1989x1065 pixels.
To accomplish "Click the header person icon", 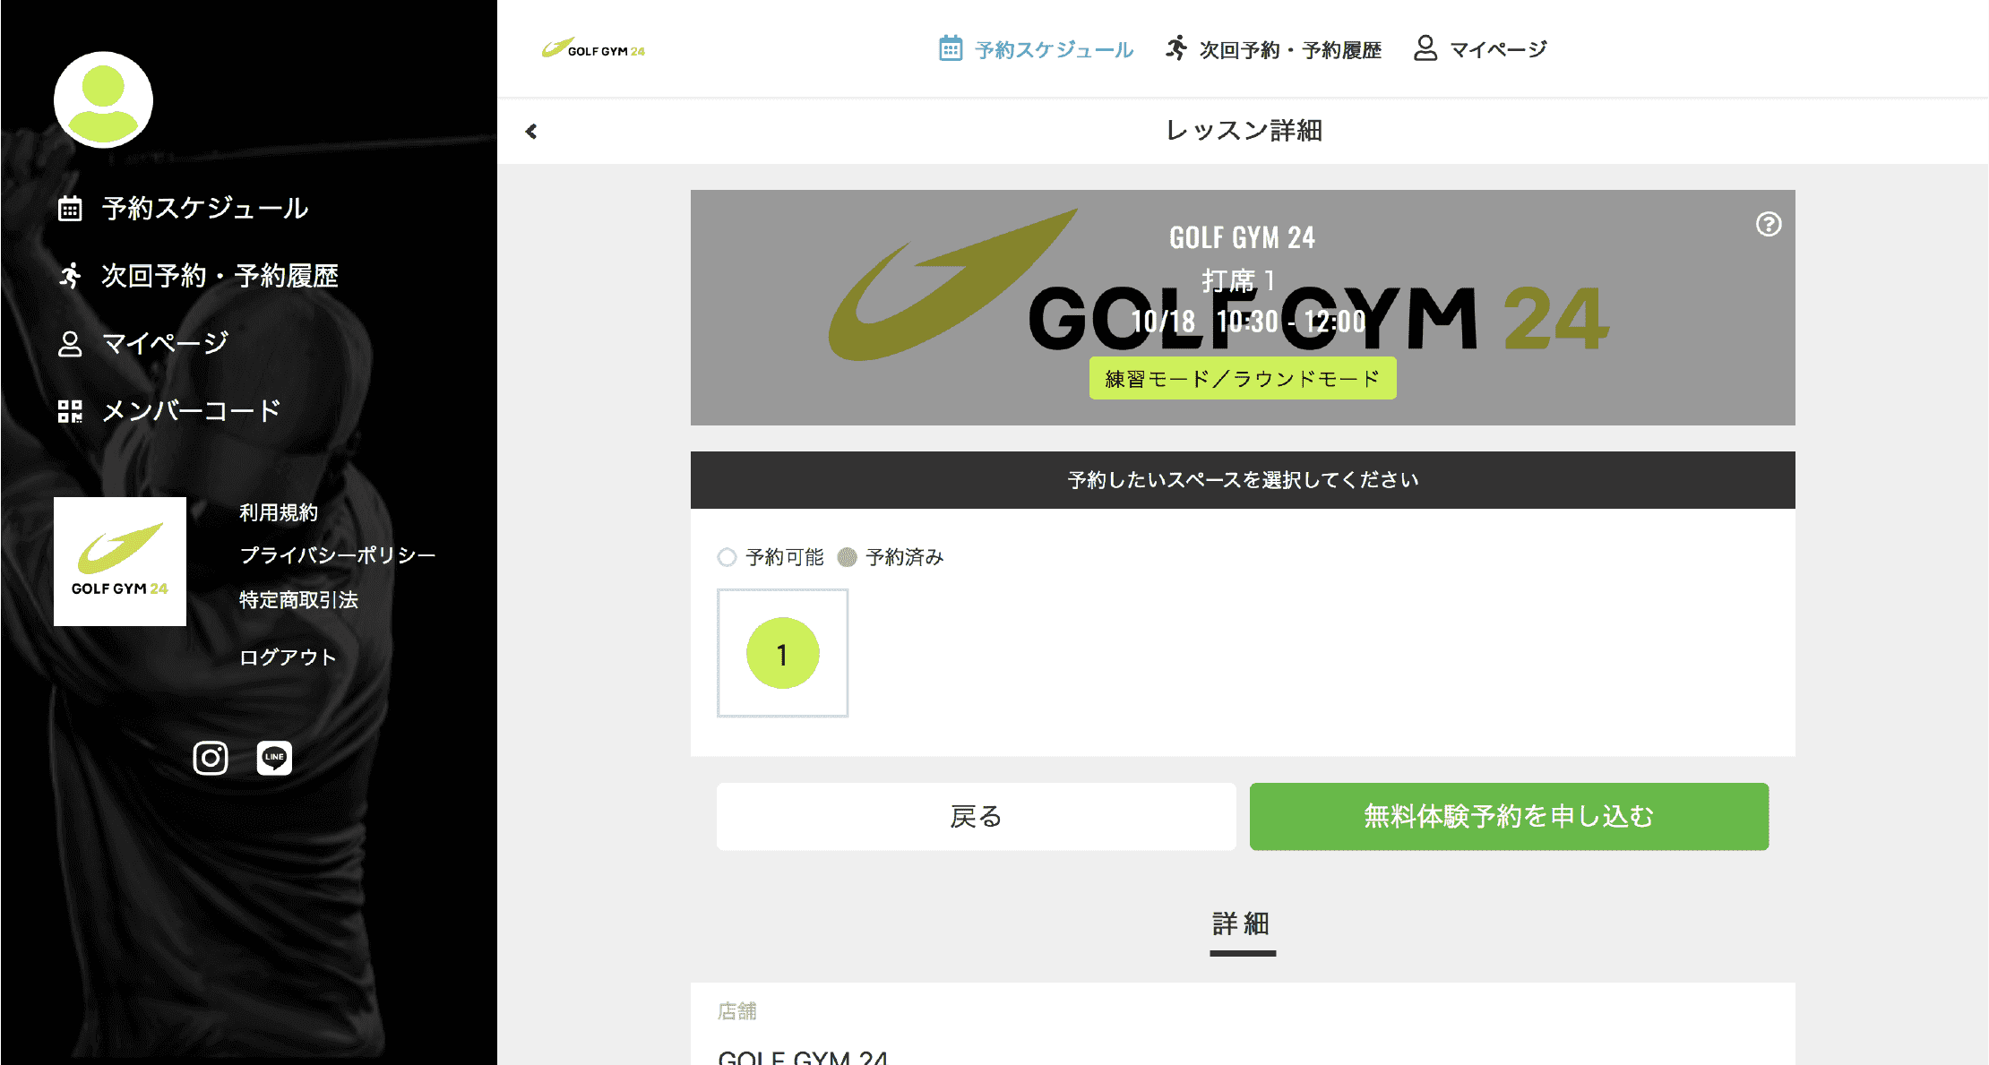I will (1425, 48).
